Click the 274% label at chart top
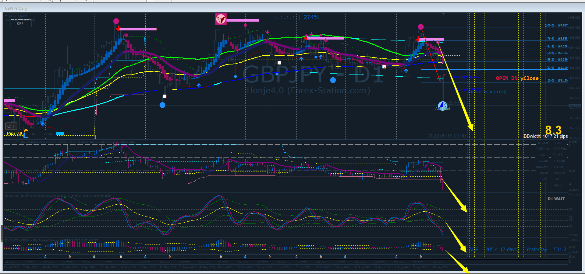This screenshot has height=274, width=585. tap(311, 17)
